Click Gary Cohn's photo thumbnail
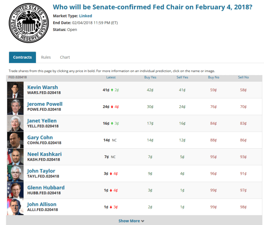Screen dimensions: 264x225 (15, 140)
